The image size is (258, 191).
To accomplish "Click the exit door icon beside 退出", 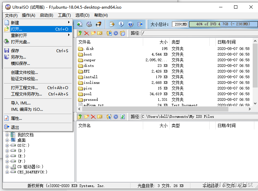I will [7, 127].
